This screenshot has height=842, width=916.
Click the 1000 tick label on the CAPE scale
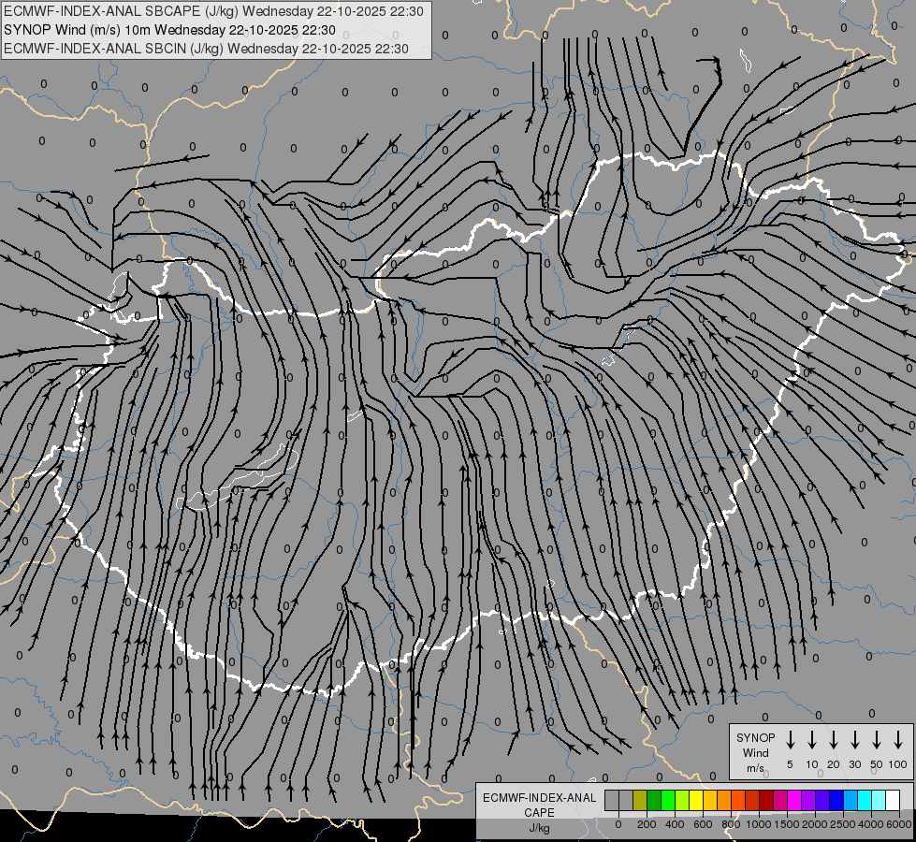coord(759,824)
